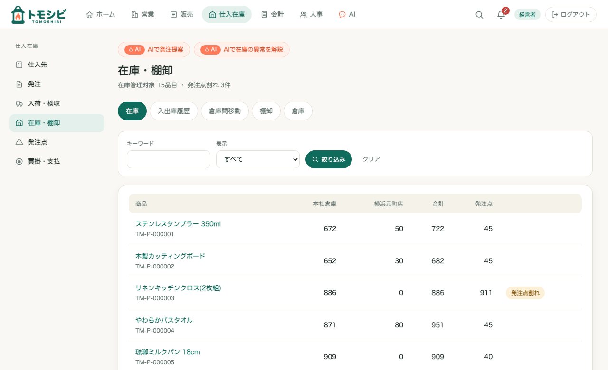Switch to the 入出庫履歴 tab
The image size is (608, 370).
coord(174,111)
